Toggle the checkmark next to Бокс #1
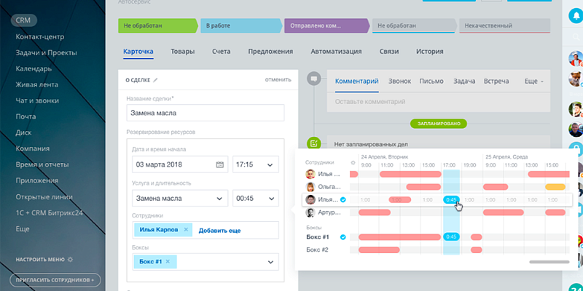 click(343, 236)
